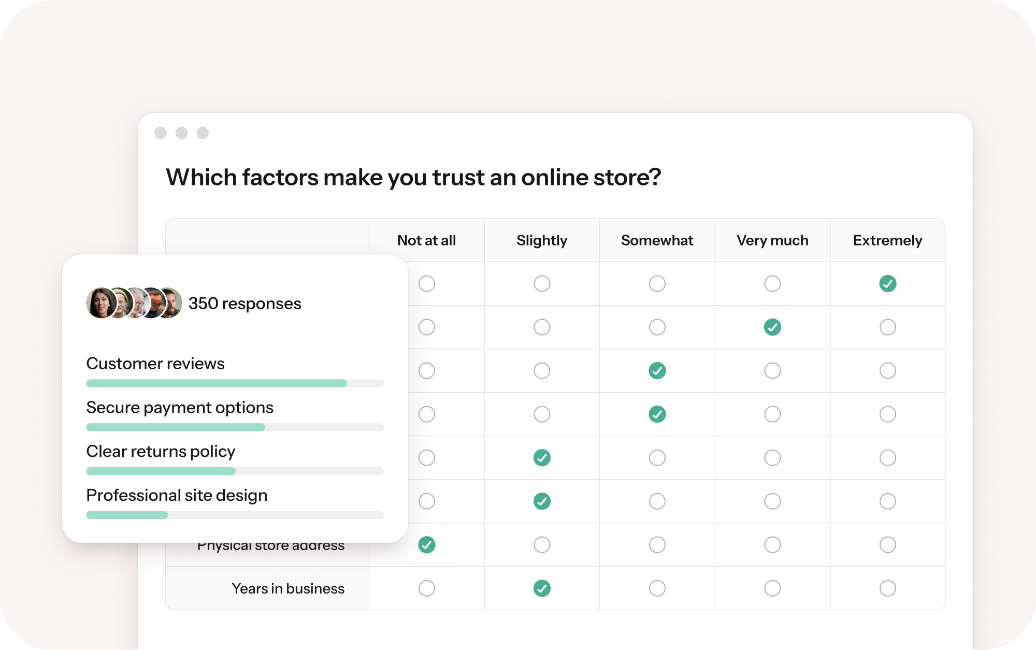
Task: Click the last respondent avatar photo
Action: coord(173,302)
